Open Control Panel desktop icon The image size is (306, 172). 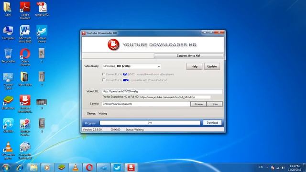point(8,81)
